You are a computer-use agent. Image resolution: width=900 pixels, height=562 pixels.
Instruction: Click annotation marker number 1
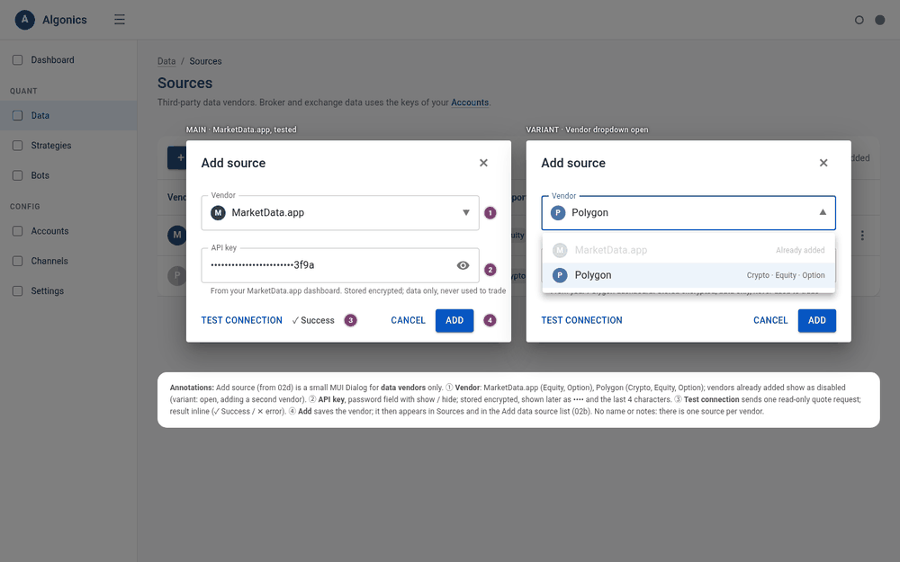[x=490, y=213]
